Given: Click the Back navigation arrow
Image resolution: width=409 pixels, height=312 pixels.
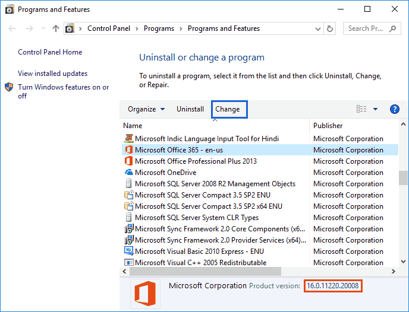Looking at the screenshot, I should tap(12, 28).
